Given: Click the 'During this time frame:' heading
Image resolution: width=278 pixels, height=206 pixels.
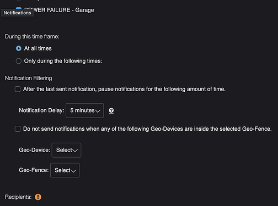Looking at the screenshot, I should (x=32, y=37).
